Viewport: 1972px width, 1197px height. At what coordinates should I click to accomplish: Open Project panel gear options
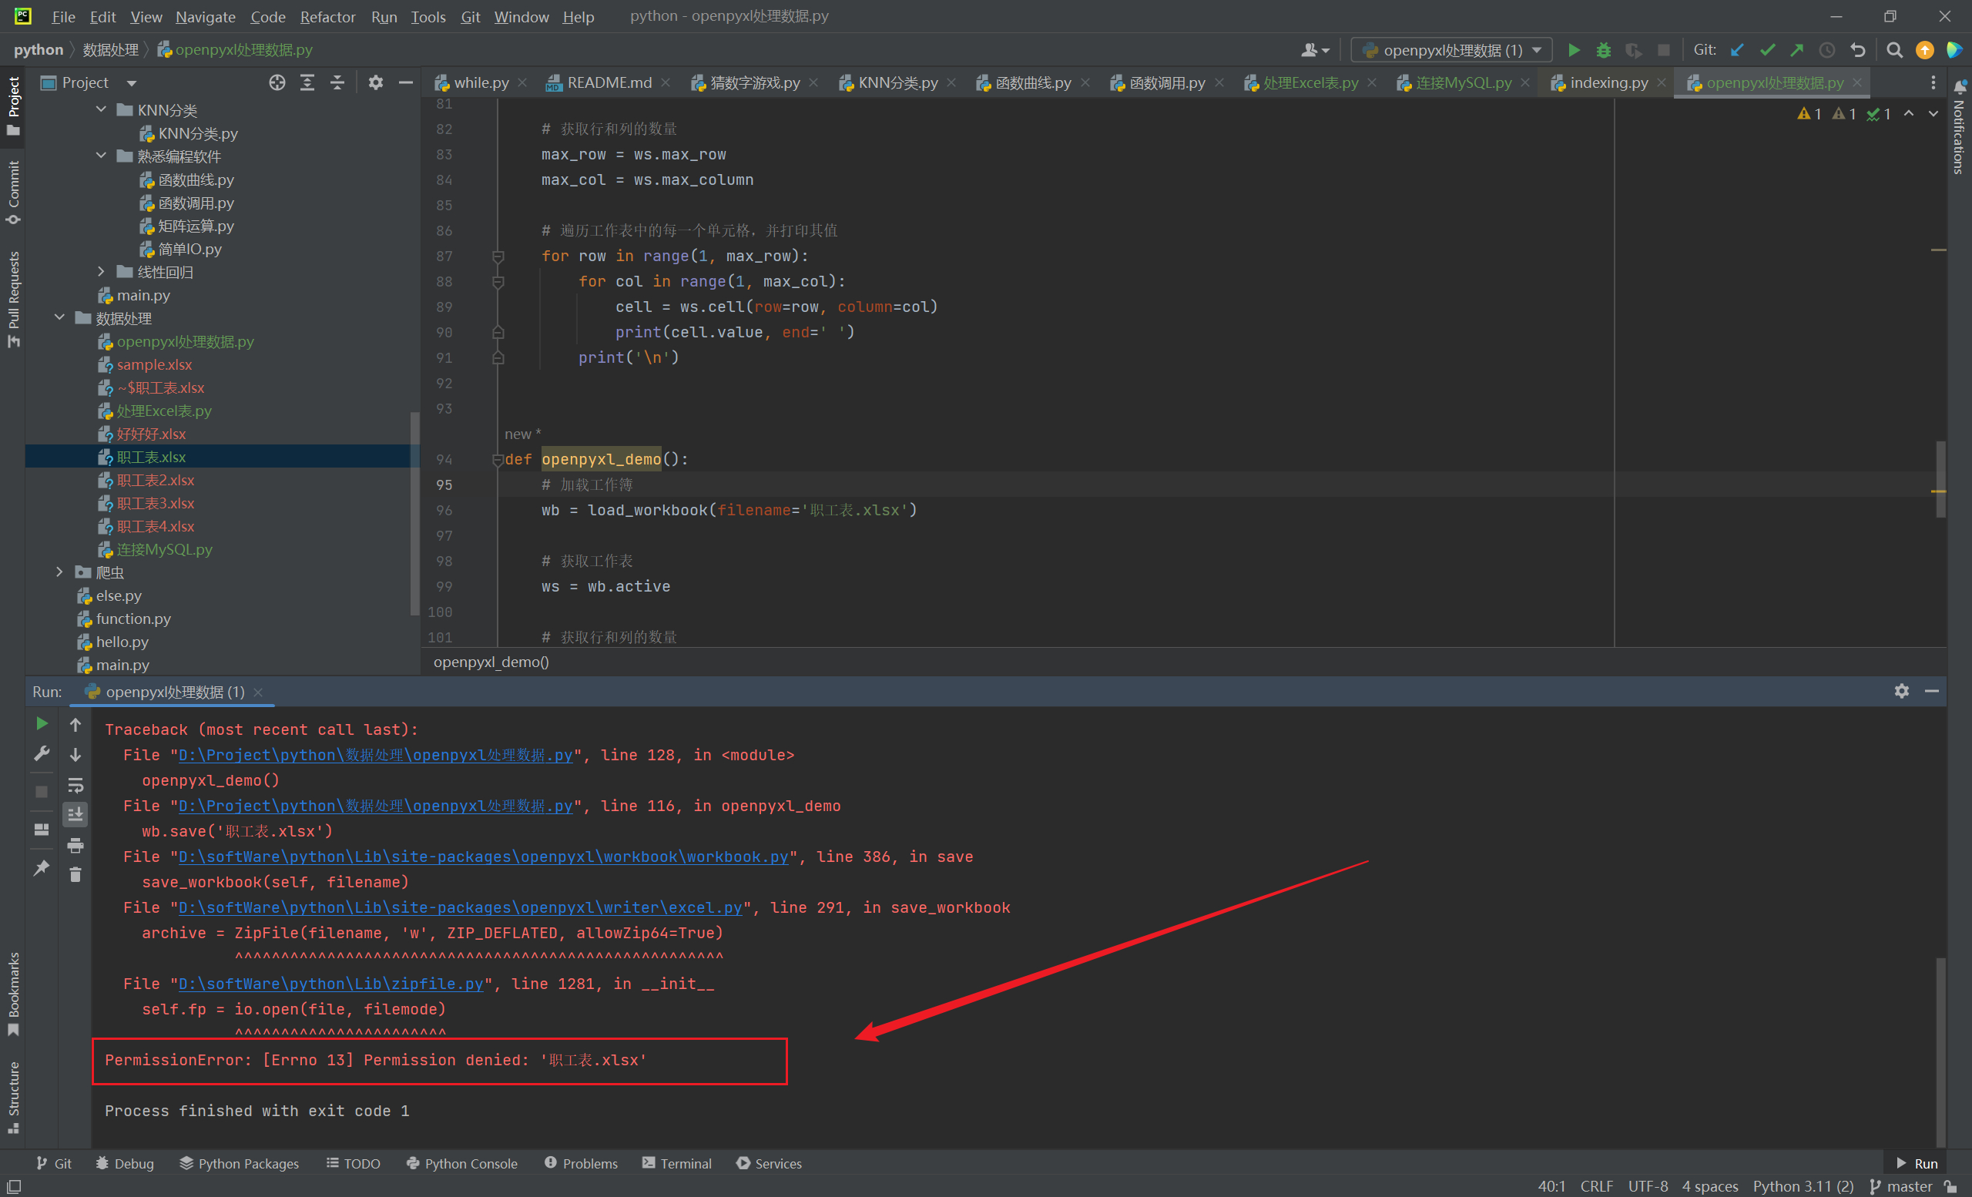click(x=375, y=82)
